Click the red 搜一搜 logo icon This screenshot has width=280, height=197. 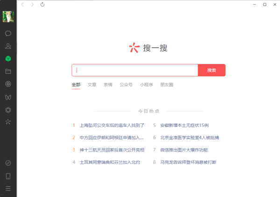[x=134, y=48]
